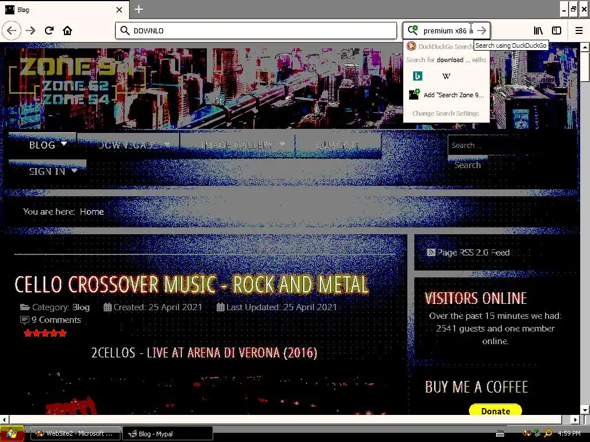Go back to the previous page

12,31
